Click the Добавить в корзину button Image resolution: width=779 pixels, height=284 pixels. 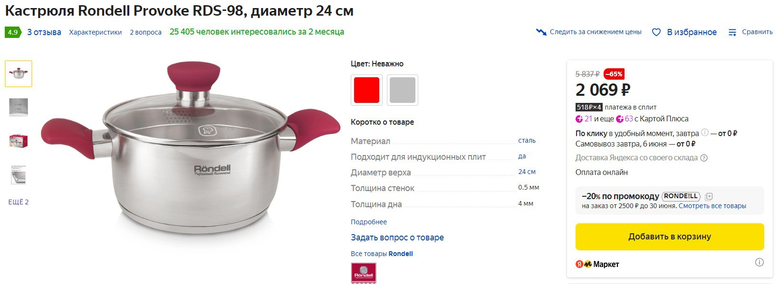tap(670, 237)
